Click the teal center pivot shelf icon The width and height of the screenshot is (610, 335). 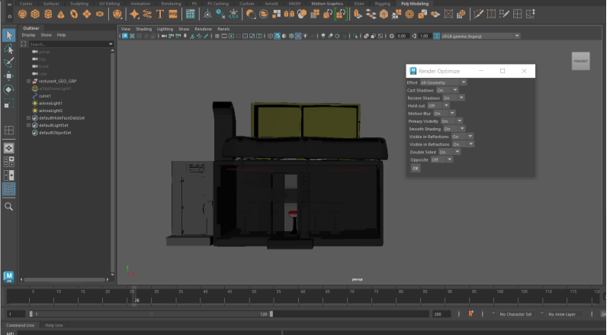[207, 14]
